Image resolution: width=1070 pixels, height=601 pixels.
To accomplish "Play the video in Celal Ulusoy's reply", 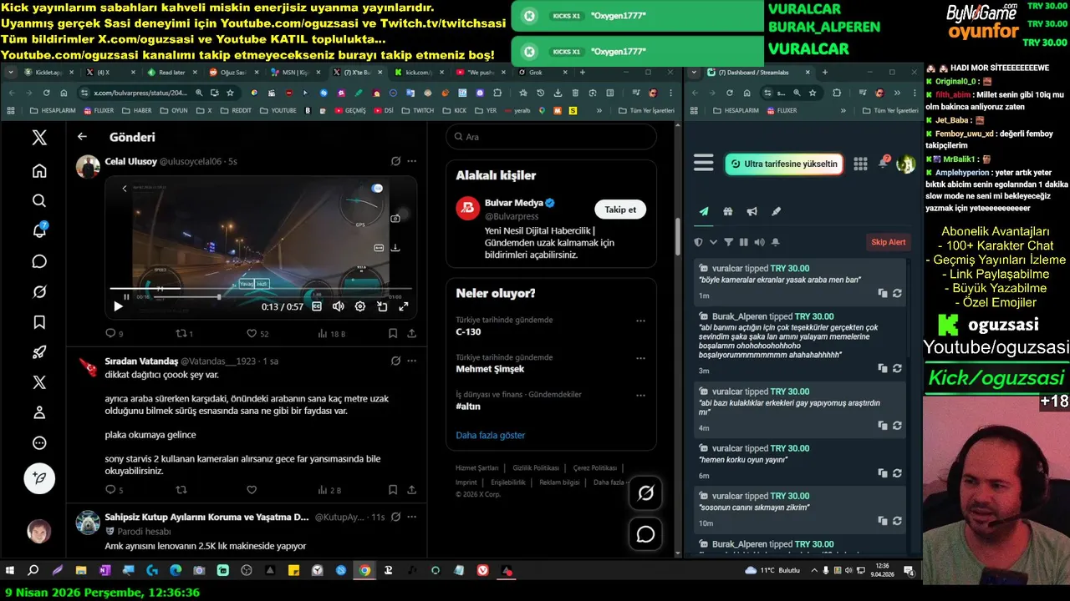I will point(118,306).
